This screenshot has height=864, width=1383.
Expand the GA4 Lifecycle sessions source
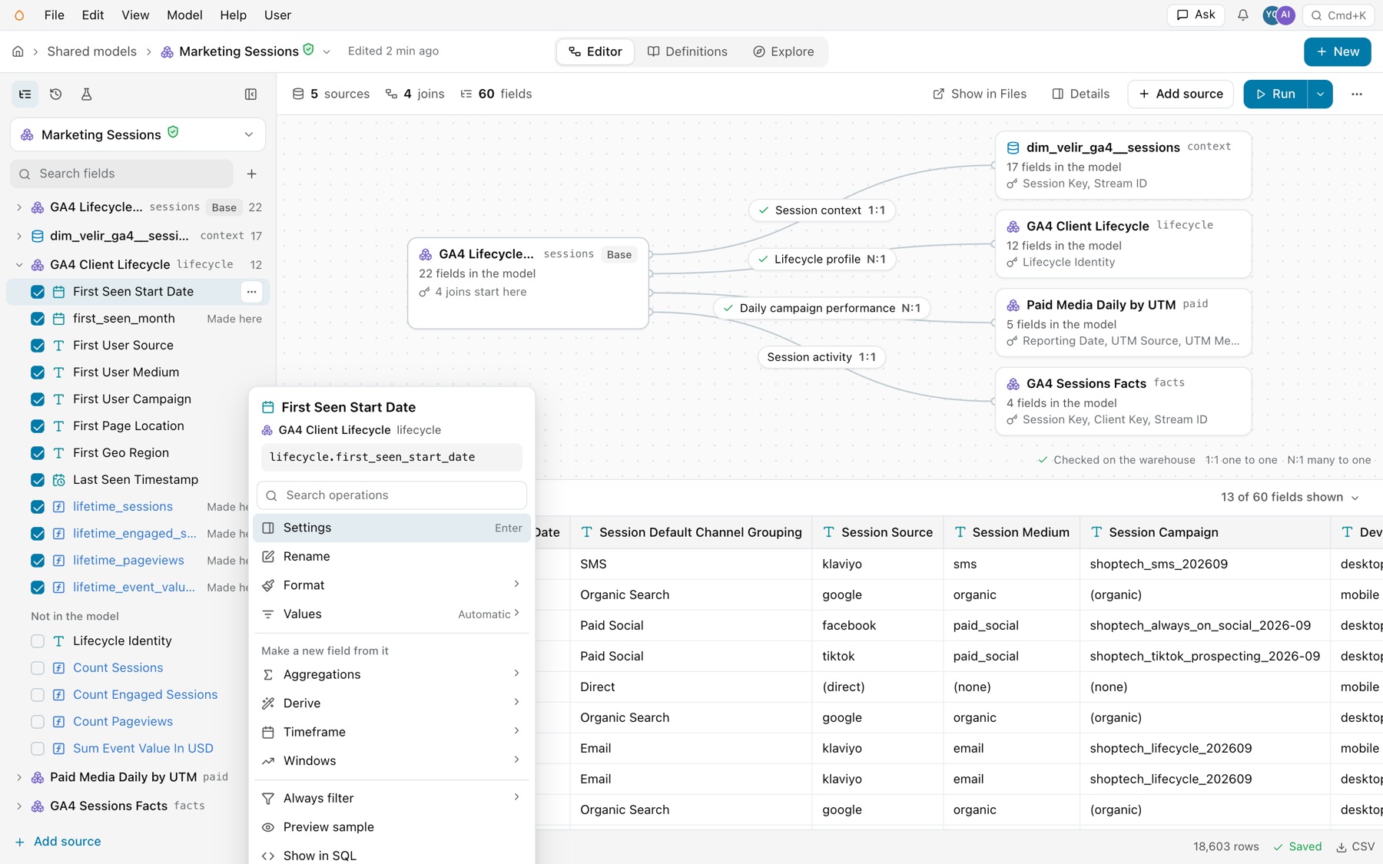19,207
